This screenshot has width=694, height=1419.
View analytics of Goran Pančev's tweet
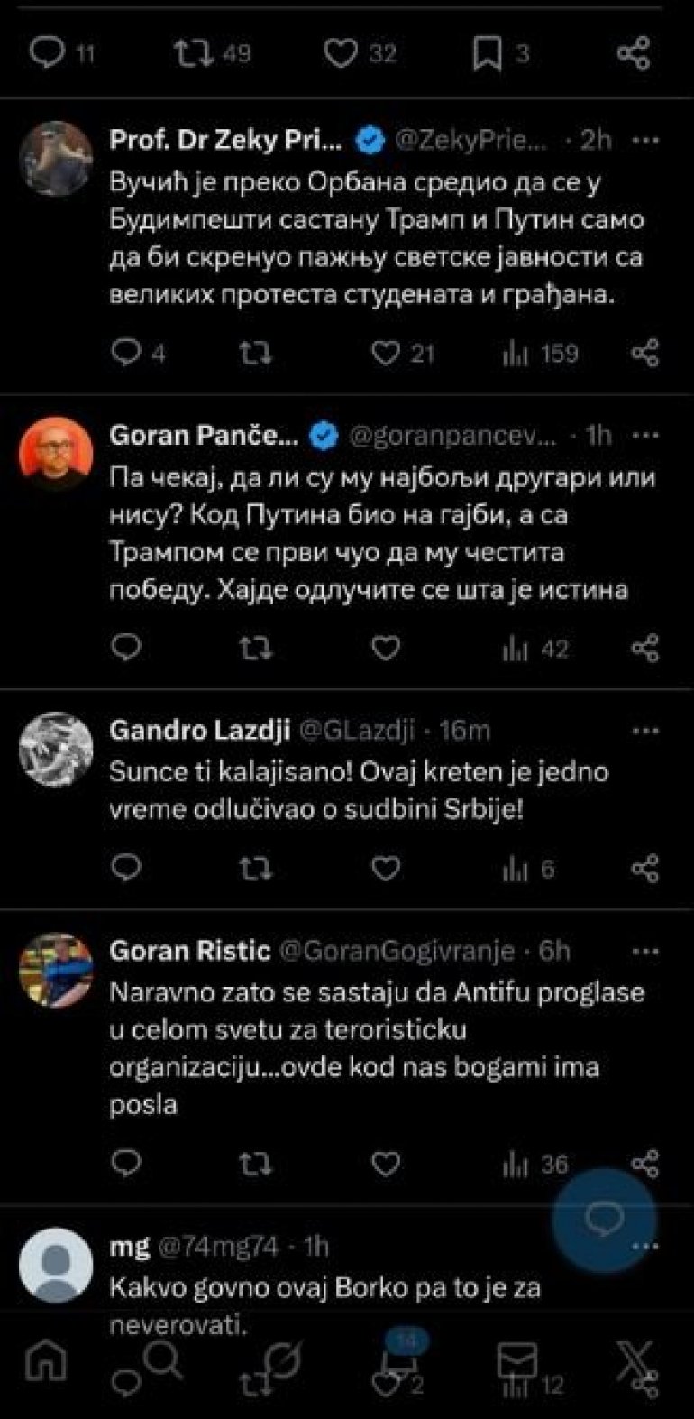tap(513, 648)
